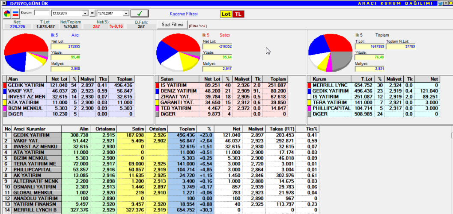
Task: Select row 9 ALTERNATIF MENK
Action: point(161,181)
